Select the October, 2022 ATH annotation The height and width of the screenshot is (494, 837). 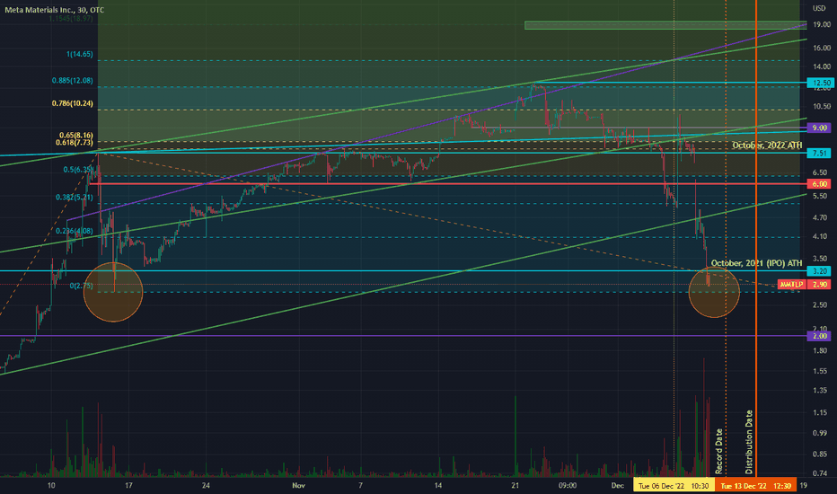[x=767, y=146]
